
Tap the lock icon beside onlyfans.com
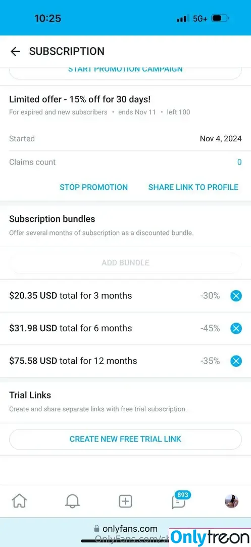tap(96, 529)
